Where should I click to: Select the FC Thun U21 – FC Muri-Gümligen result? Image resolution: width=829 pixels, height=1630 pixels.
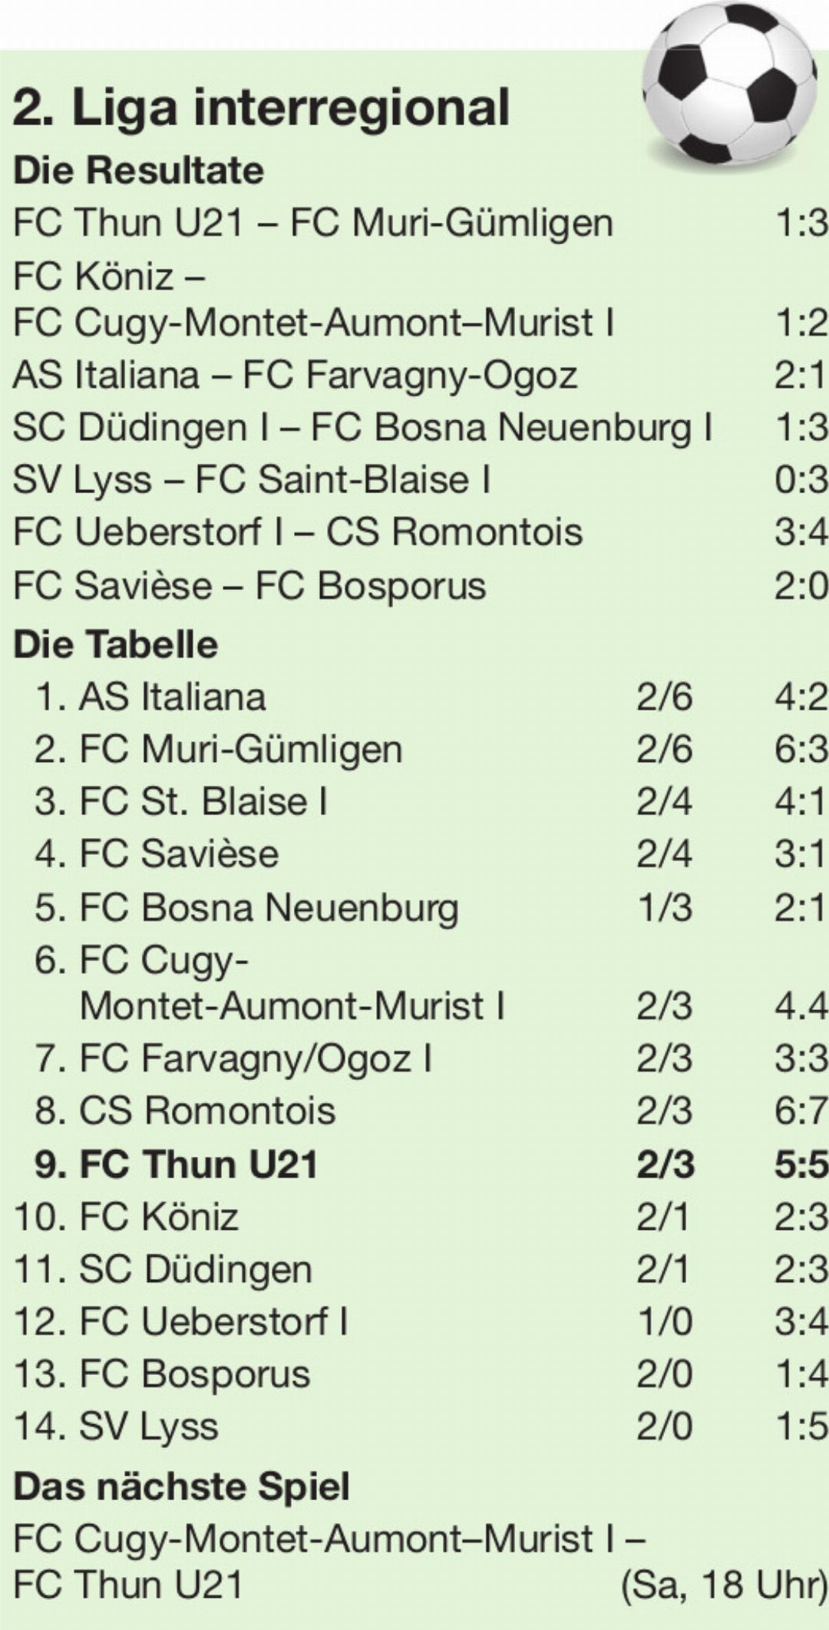[421, 224]
